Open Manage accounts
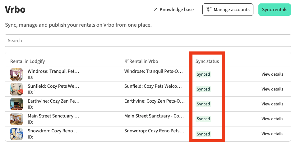The width and height of the screenshot is (296, 146). [x=228, y=10]
